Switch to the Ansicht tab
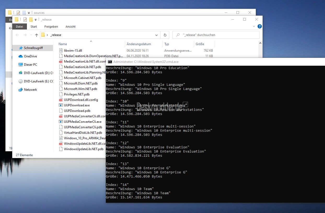 (x=71, y=27)
